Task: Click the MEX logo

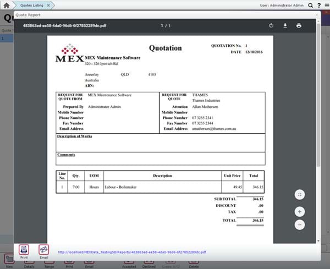Action: (x=70, y=53)
